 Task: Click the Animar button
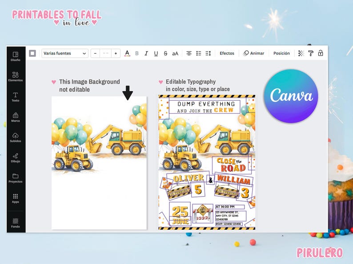[x=254, y=53]
